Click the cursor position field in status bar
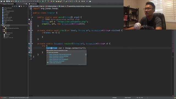 [140, 98]
